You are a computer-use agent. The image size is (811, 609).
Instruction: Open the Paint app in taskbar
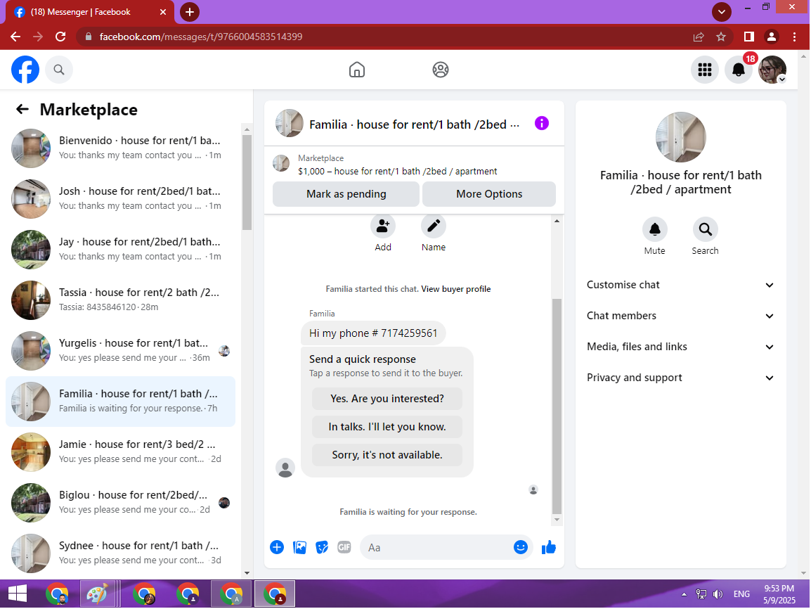[x=98, y=594]
